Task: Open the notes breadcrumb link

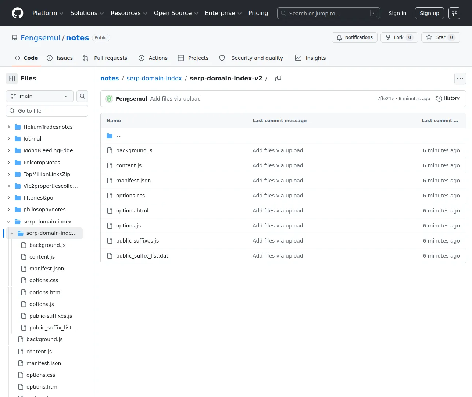Action: 110,79
